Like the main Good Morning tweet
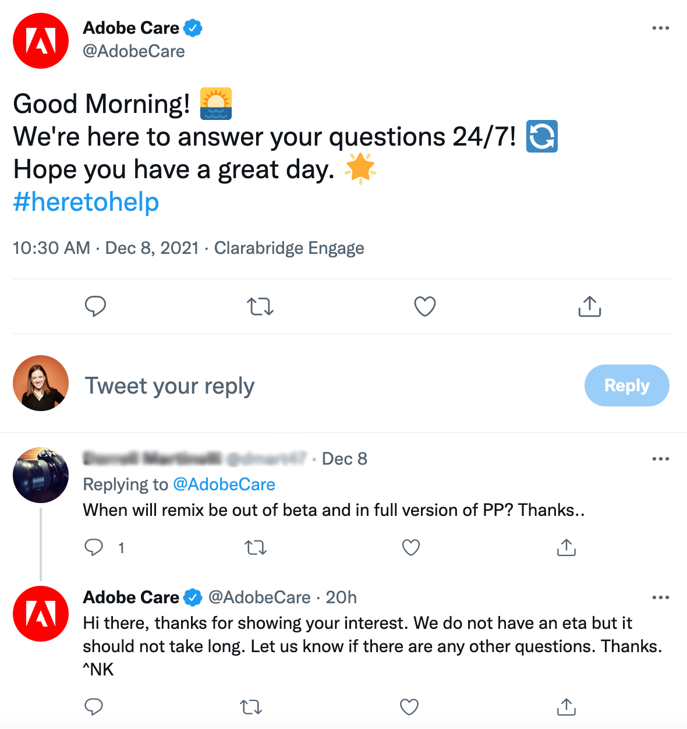 point(424,306)
